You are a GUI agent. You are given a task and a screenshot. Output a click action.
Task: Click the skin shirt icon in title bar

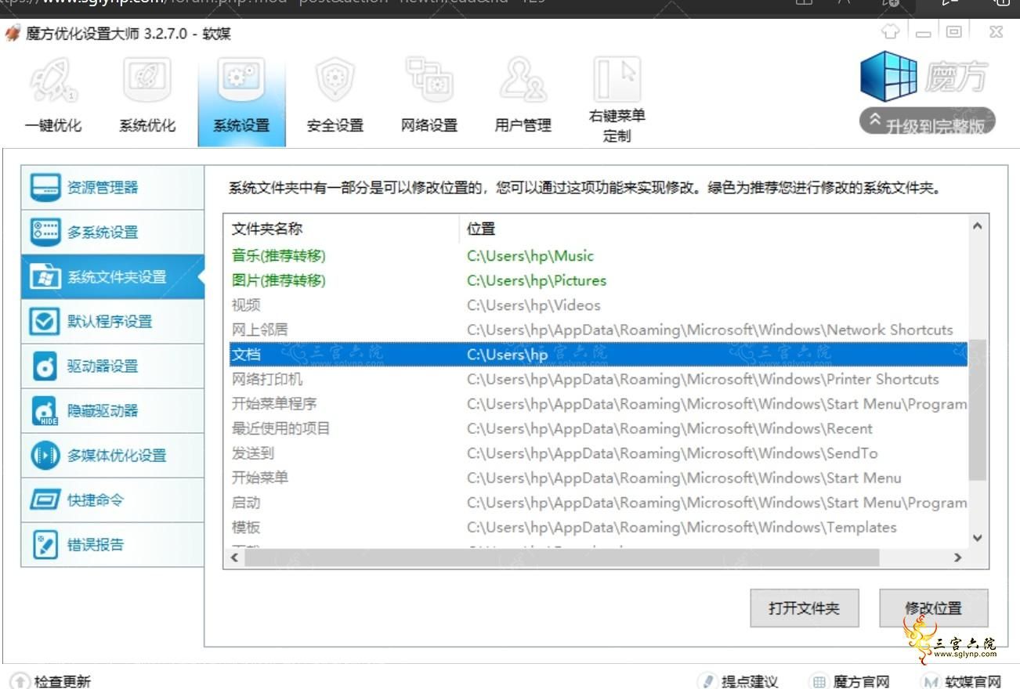tap(891, 31)
